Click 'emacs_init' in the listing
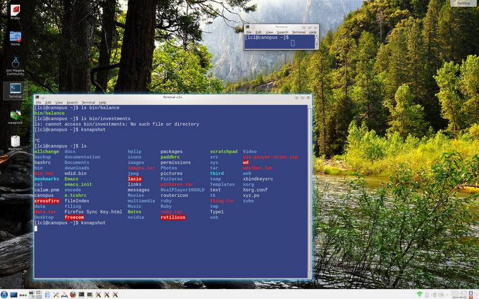This screenshot has width=479, height=299. (78, 184)
